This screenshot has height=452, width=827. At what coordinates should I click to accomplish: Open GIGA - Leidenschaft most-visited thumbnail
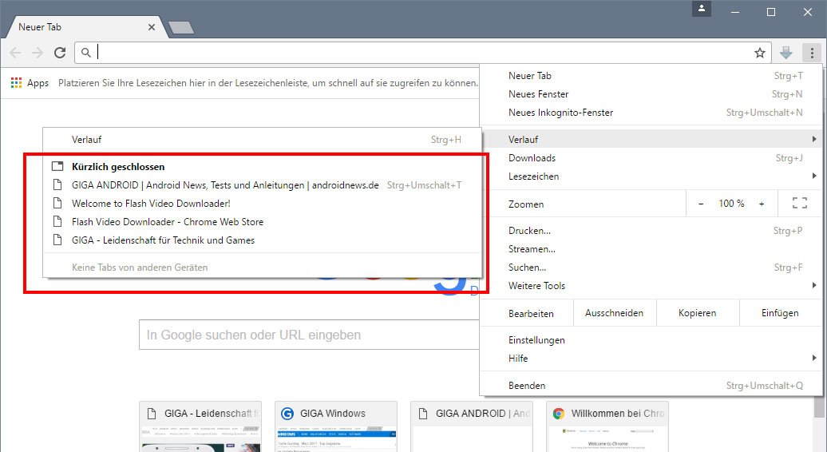pos(200,426)
